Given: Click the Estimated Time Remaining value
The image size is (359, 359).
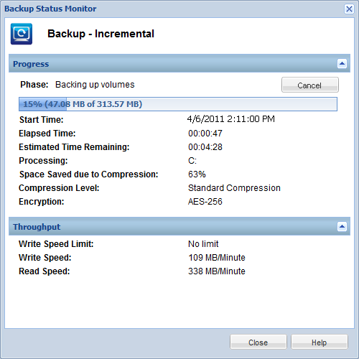Looking at the screenshot, I should [205, 147].
